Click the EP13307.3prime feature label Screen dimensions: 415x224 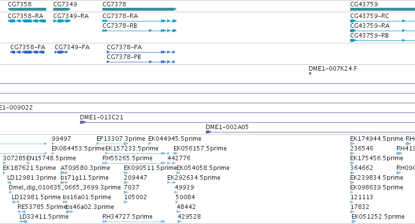tap(120, 139)
